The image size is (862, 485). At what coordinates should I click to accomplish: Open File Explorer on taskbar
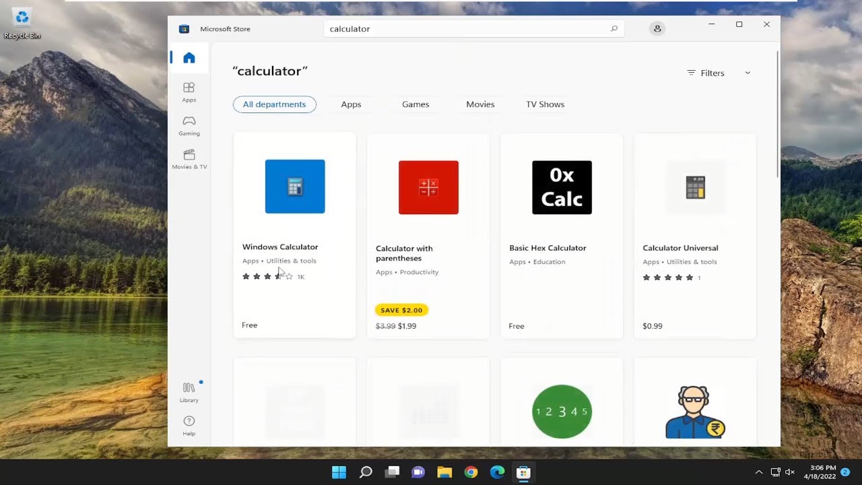pyautogui.click(x=444, y=472)
